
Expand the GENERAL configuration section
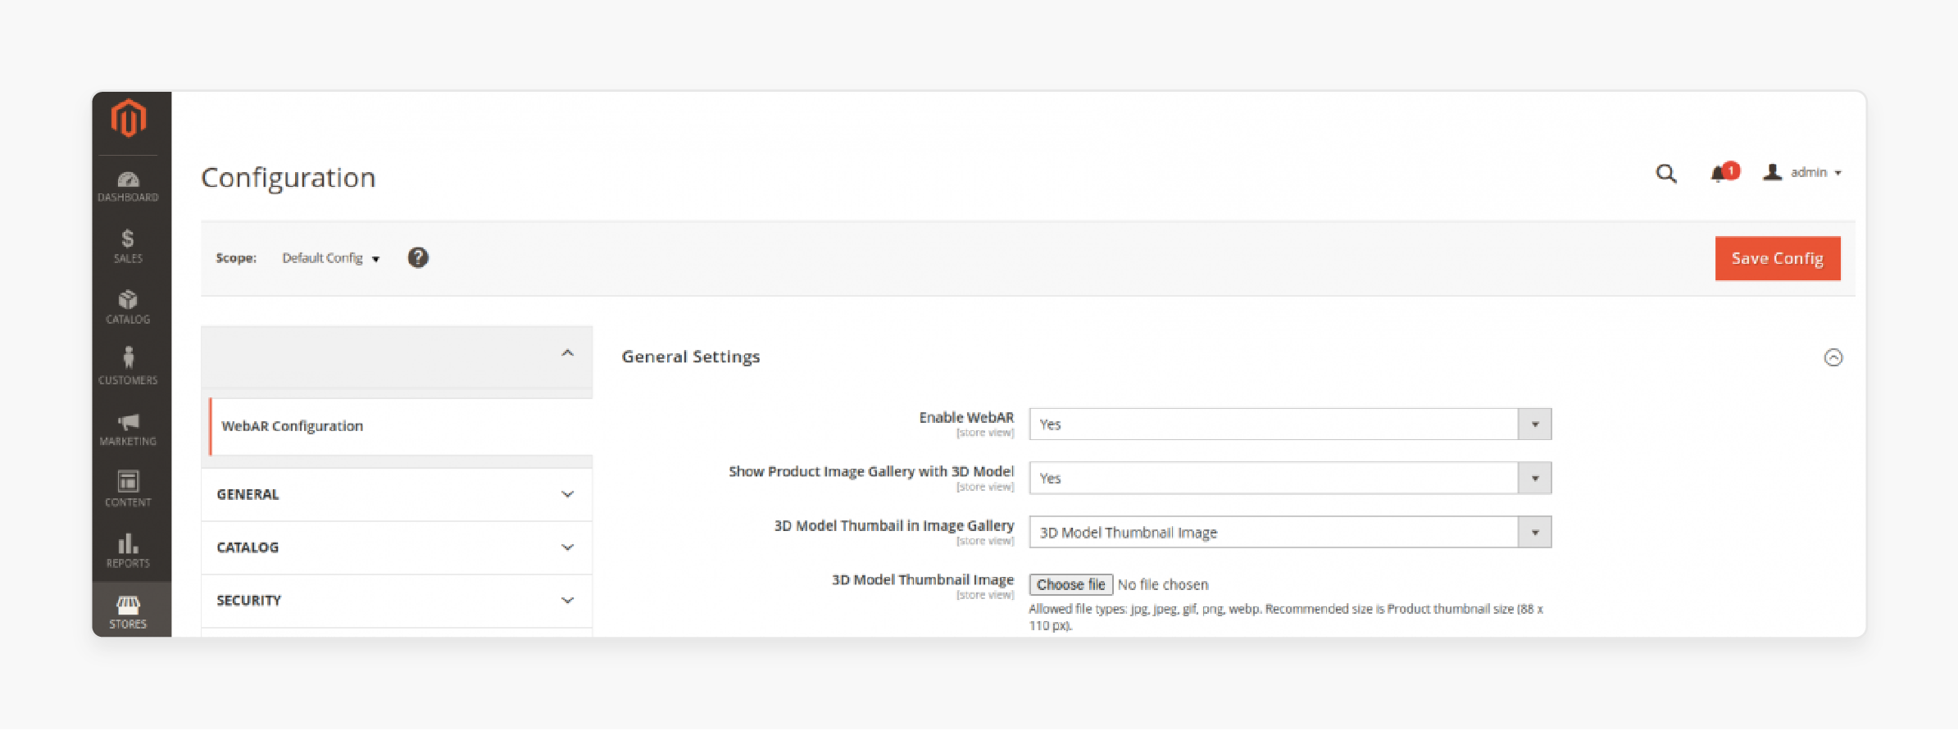click(397, 494)
